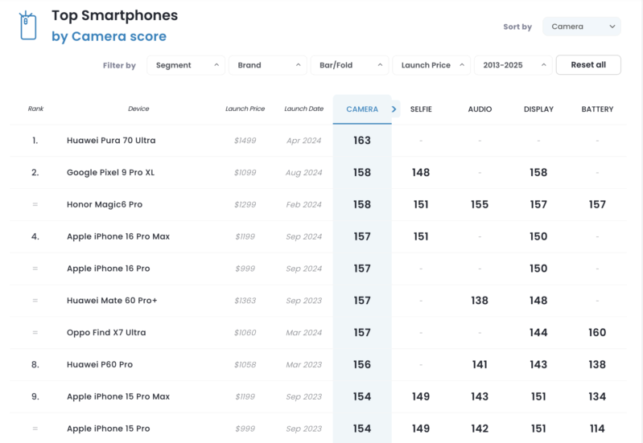Open Google Pixel 9 Pro XL details
The width and height of the screenshot is (643, 443).
pos(111,173)
